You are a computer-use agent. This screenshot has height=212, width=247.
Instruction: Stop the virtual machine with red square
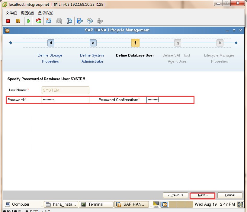coord(8,21)
